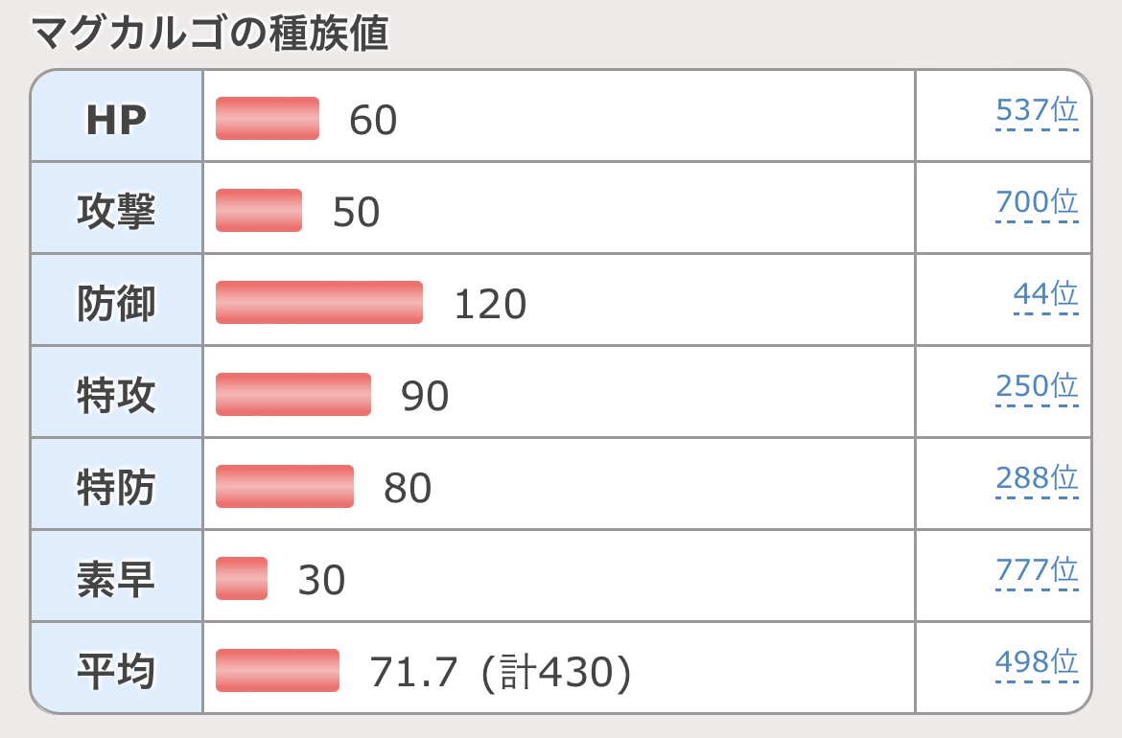The height and width of the screenshot is (738, 1122).
Task: Click the average value 71.7 (計430)
Action: click(x=501, y=672)
